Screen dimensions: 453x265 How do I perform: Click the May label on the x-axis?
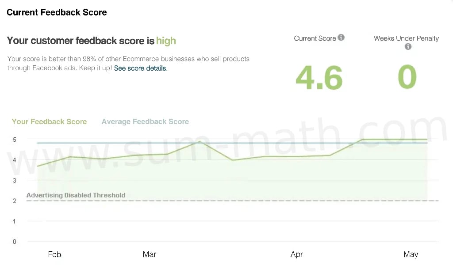(411, 254)
